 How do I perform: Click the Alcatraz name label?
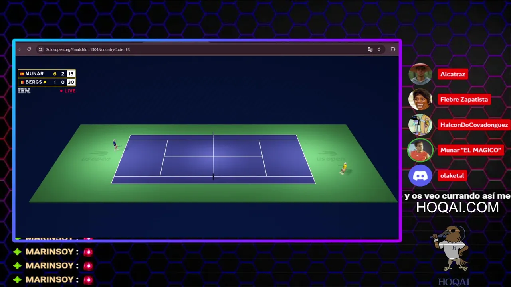(453, 74)
